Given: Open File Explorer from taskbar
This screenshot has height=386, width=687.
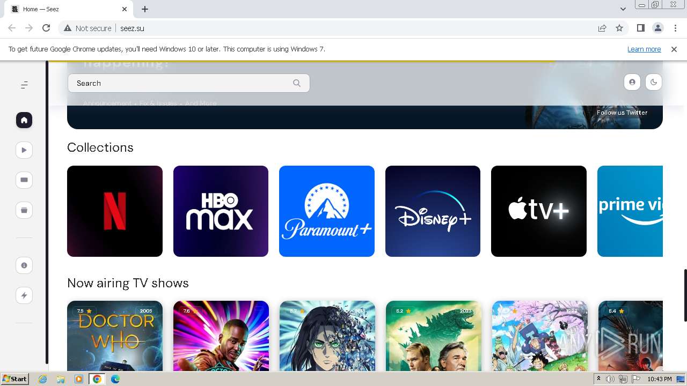Looking at the screenshot, I should click(x=61, y=379).
